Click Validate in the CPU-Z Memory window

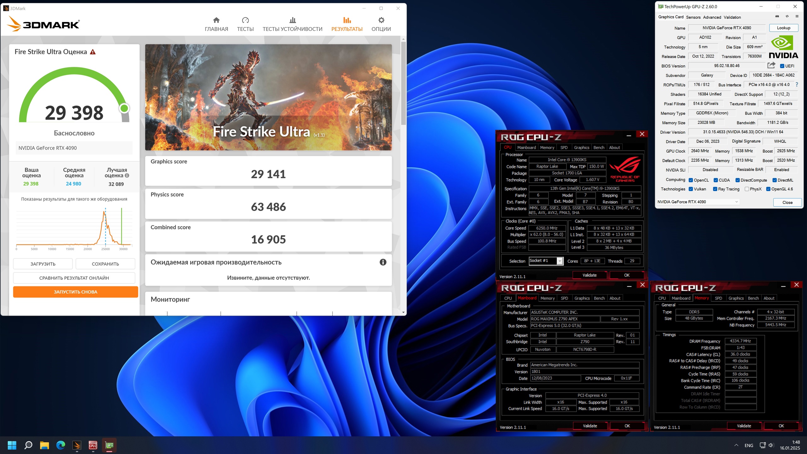pos(744,426)
